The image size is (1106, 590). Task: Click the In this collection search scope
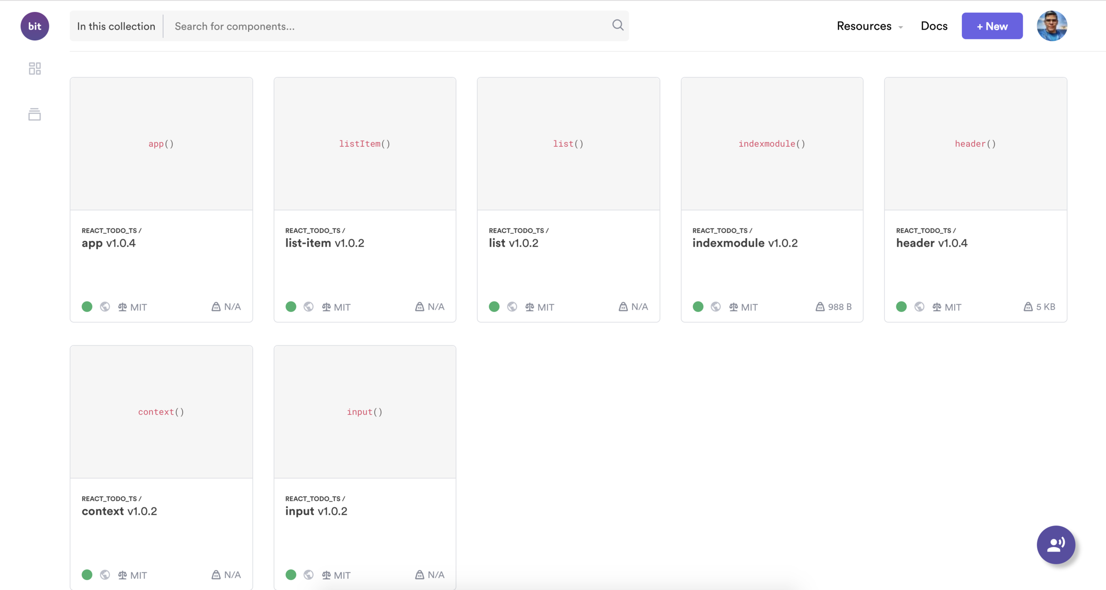coord(116,26)
